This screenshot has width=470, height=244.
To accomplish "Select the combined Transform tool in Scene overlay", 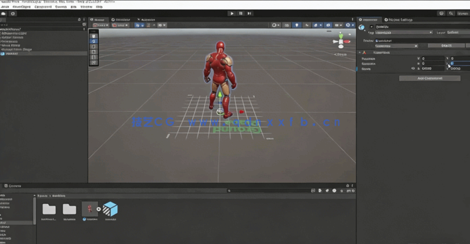I will tap(93, 62).
